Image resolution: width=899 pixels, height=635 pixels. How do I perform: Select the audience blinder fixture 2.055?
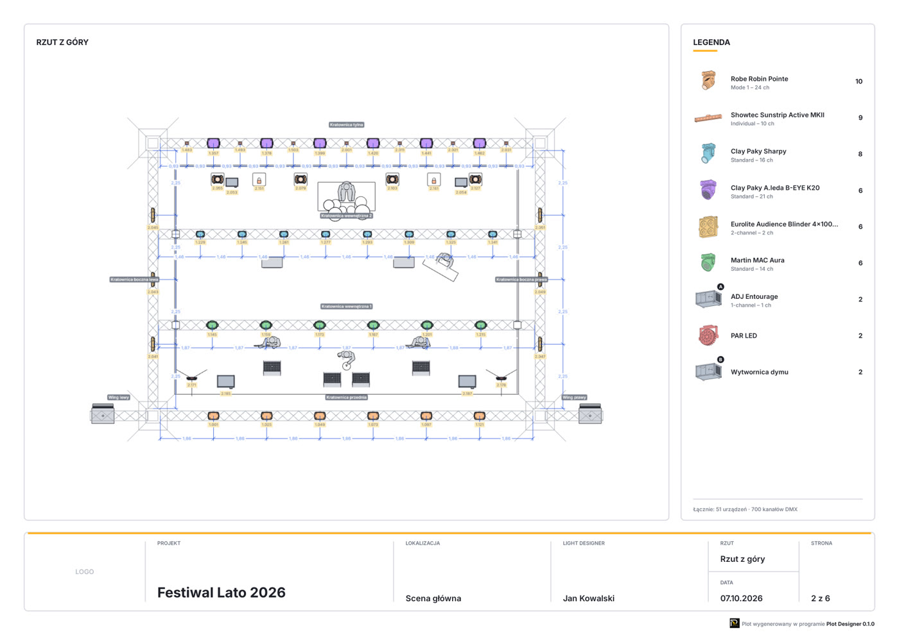coord(218,180)
